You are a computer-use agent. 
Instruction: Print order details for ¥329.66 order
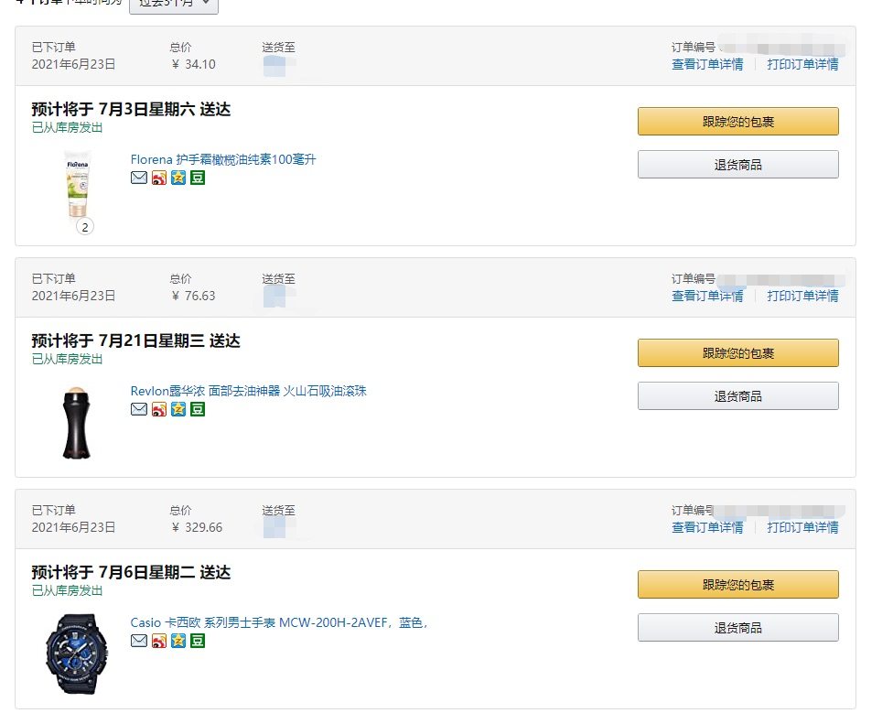click(x=802, y=527)
